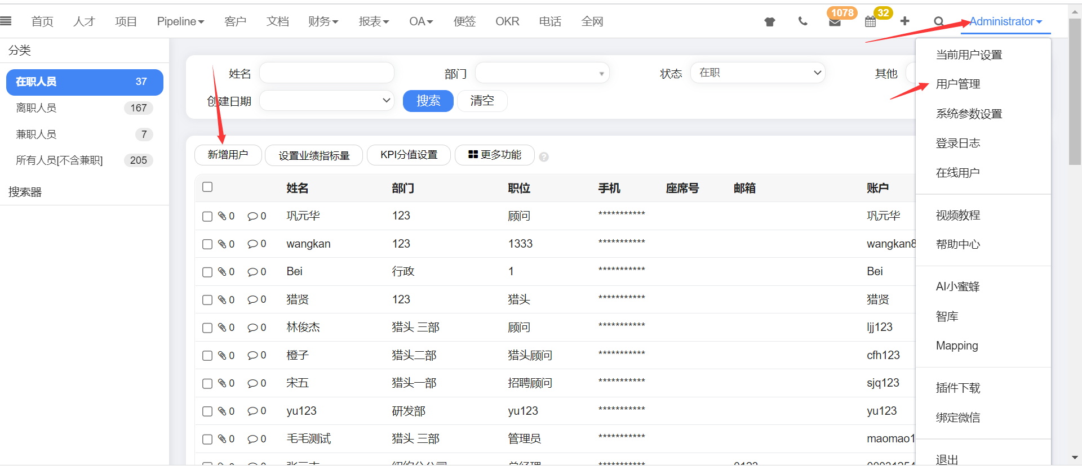Open 在线用户 from the menu
Viewport: 1082px width, 466px height.
point(958,173)
